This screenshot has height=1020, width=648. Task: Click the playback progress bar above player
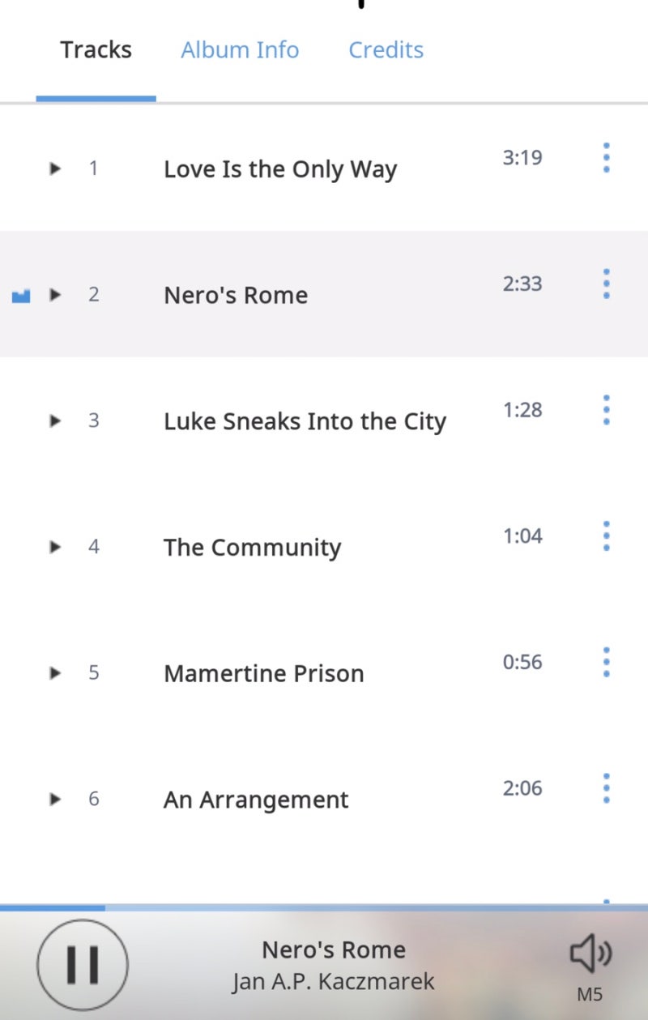pos(324,908)
